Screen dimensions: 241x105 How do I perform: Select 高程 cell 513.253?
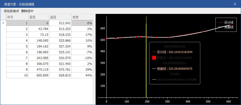(60, 29)
